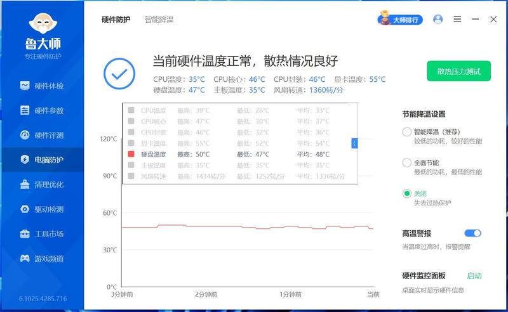Go to 硬件体检 menu item
Image resolution: width=508 pixels, height=312 pixels.
[49, 86]
